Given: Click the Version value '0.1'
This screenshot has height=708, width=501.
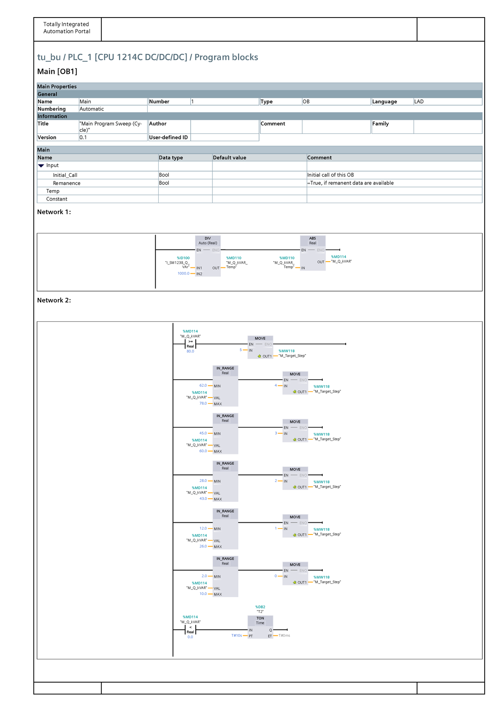Looking at the screenshot, I should 83,137.
